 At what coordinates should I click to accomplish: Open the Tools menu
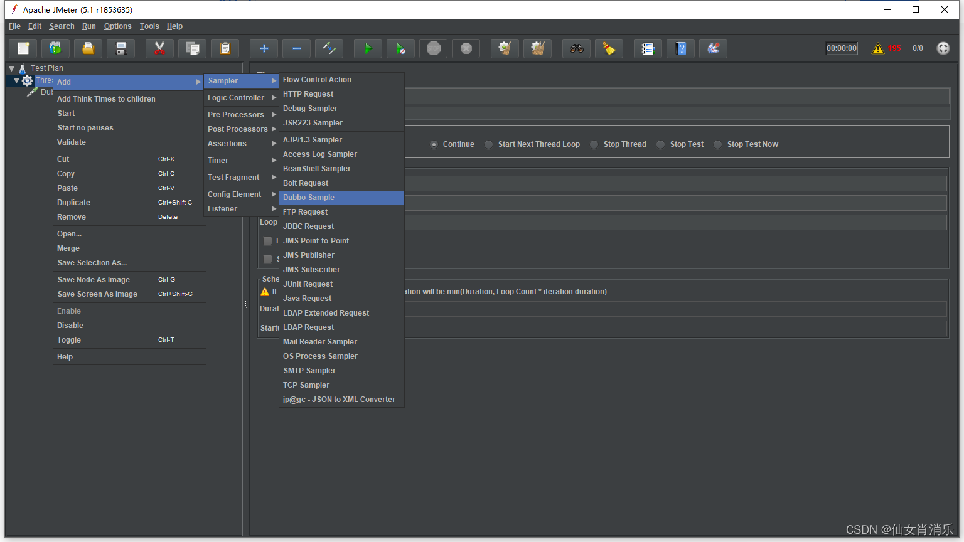[149, 26]
